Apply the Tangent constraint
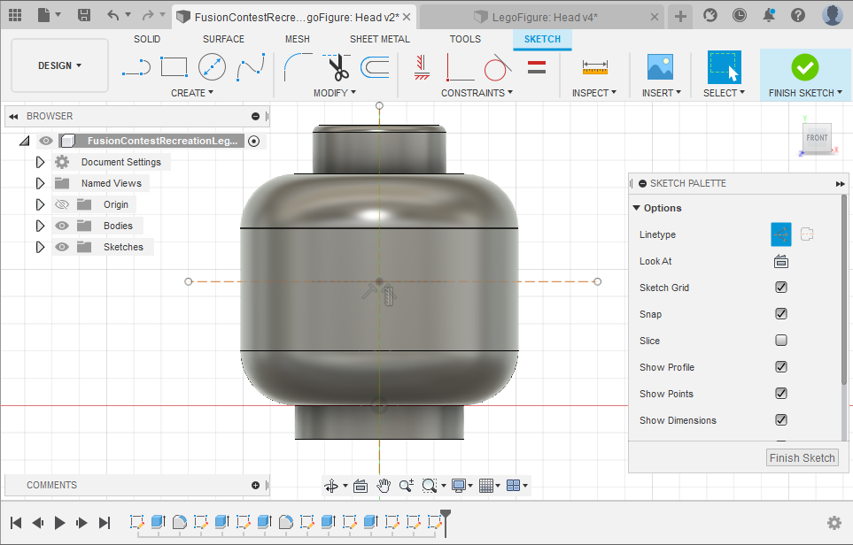 [498, 67]
